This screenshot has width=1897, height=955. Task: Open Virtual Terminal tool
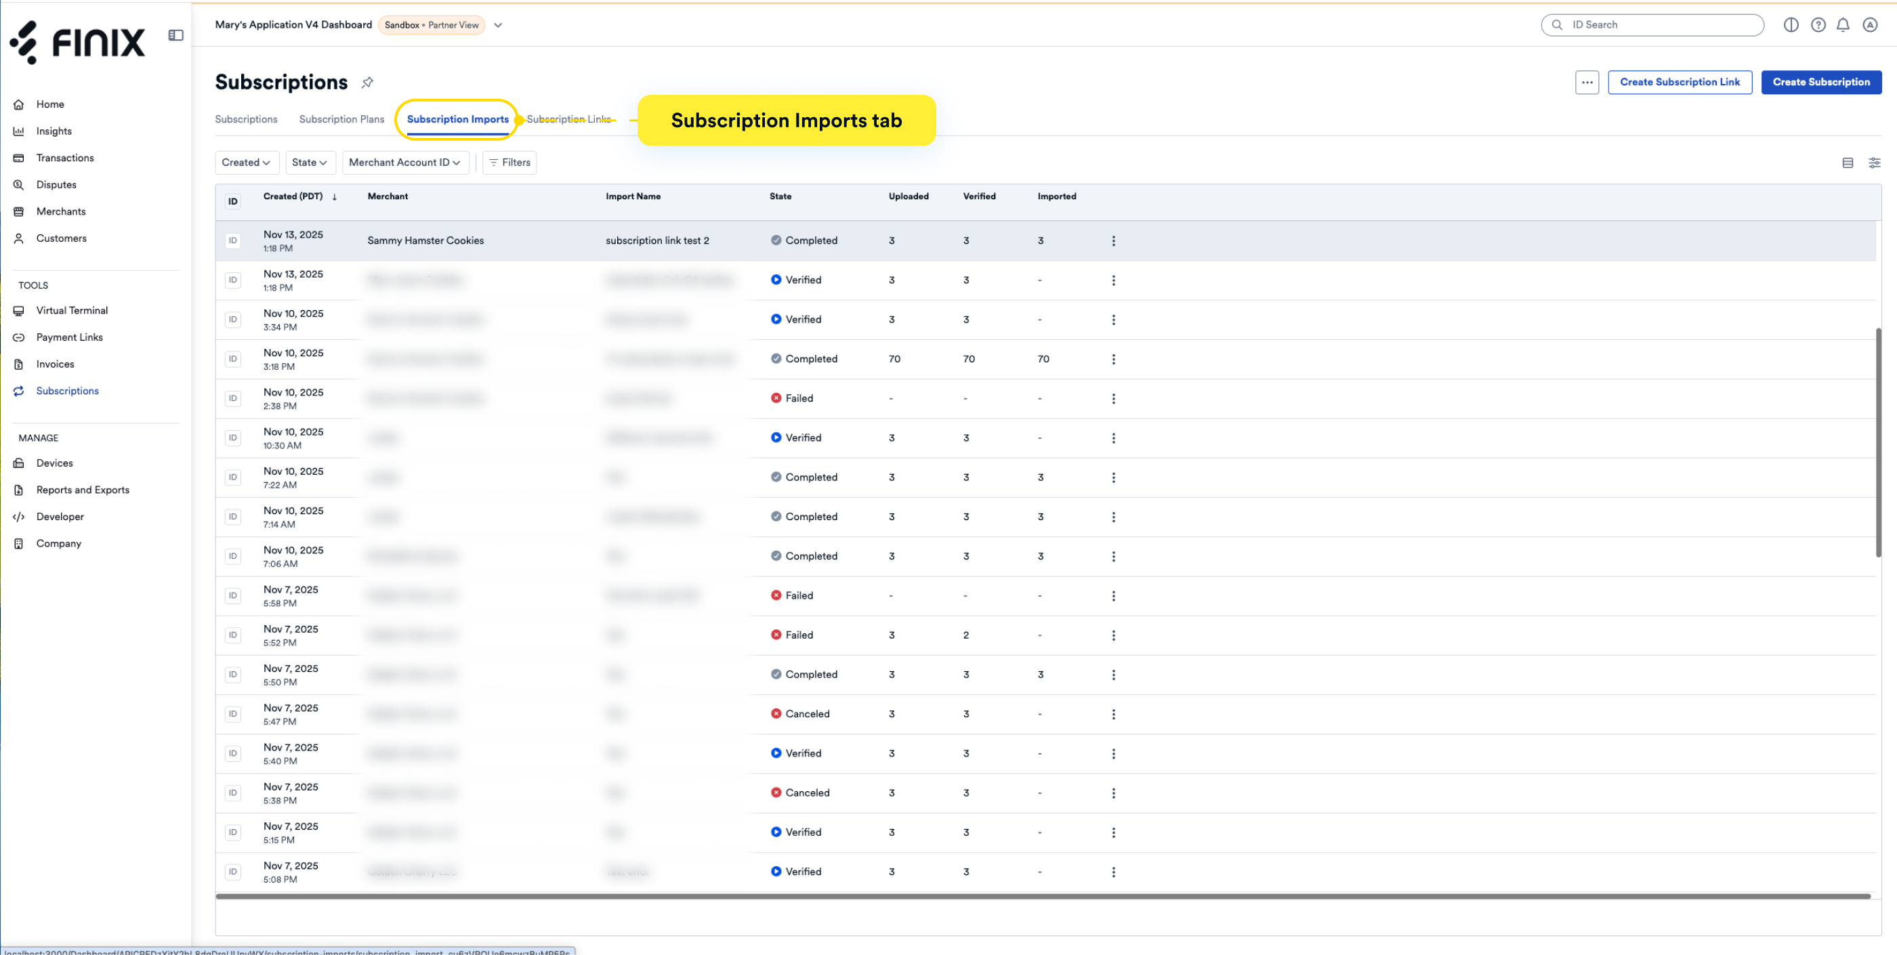pyautogui.click(x=71, y=311)
